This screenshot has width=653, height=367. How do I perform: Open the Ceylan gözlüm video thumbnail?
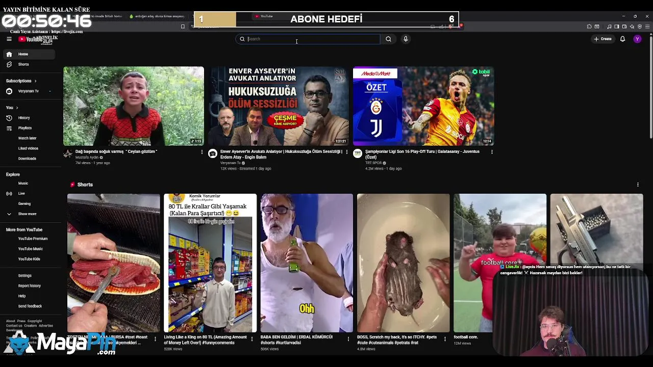(x=134, y=106)
